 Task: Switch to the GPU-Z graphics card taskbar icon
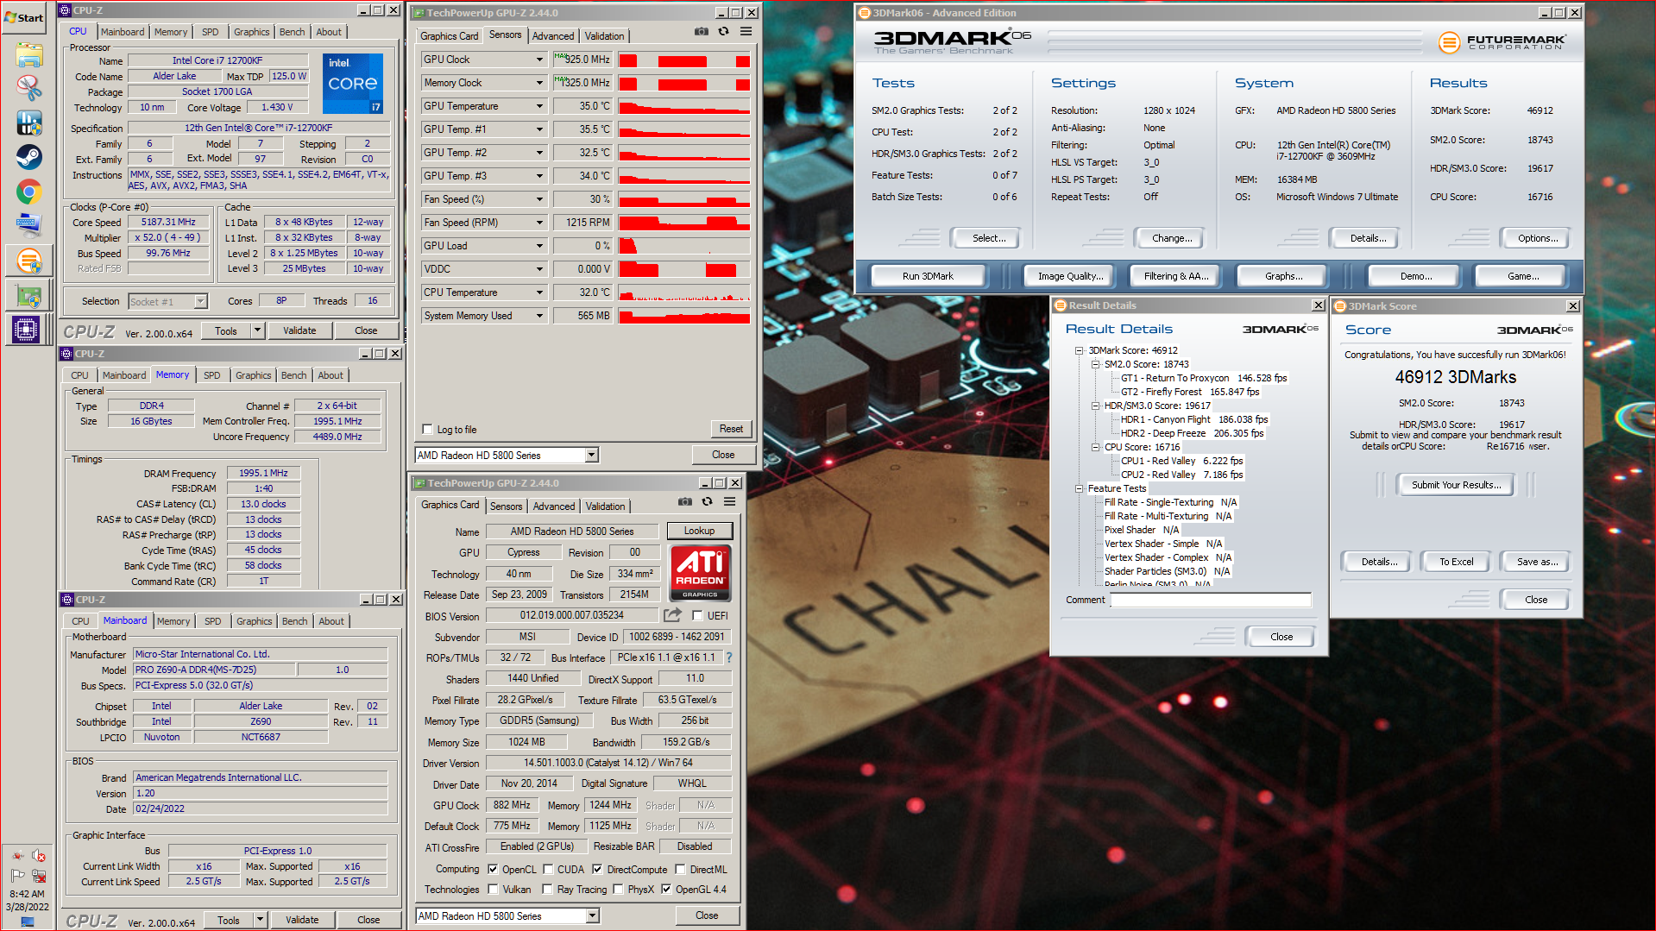coord(28,295)
